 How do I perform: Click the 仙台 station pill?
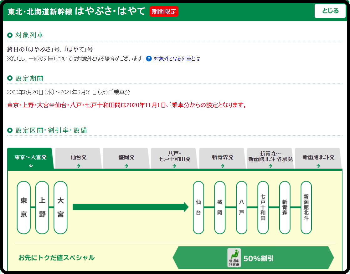(198, 208)
